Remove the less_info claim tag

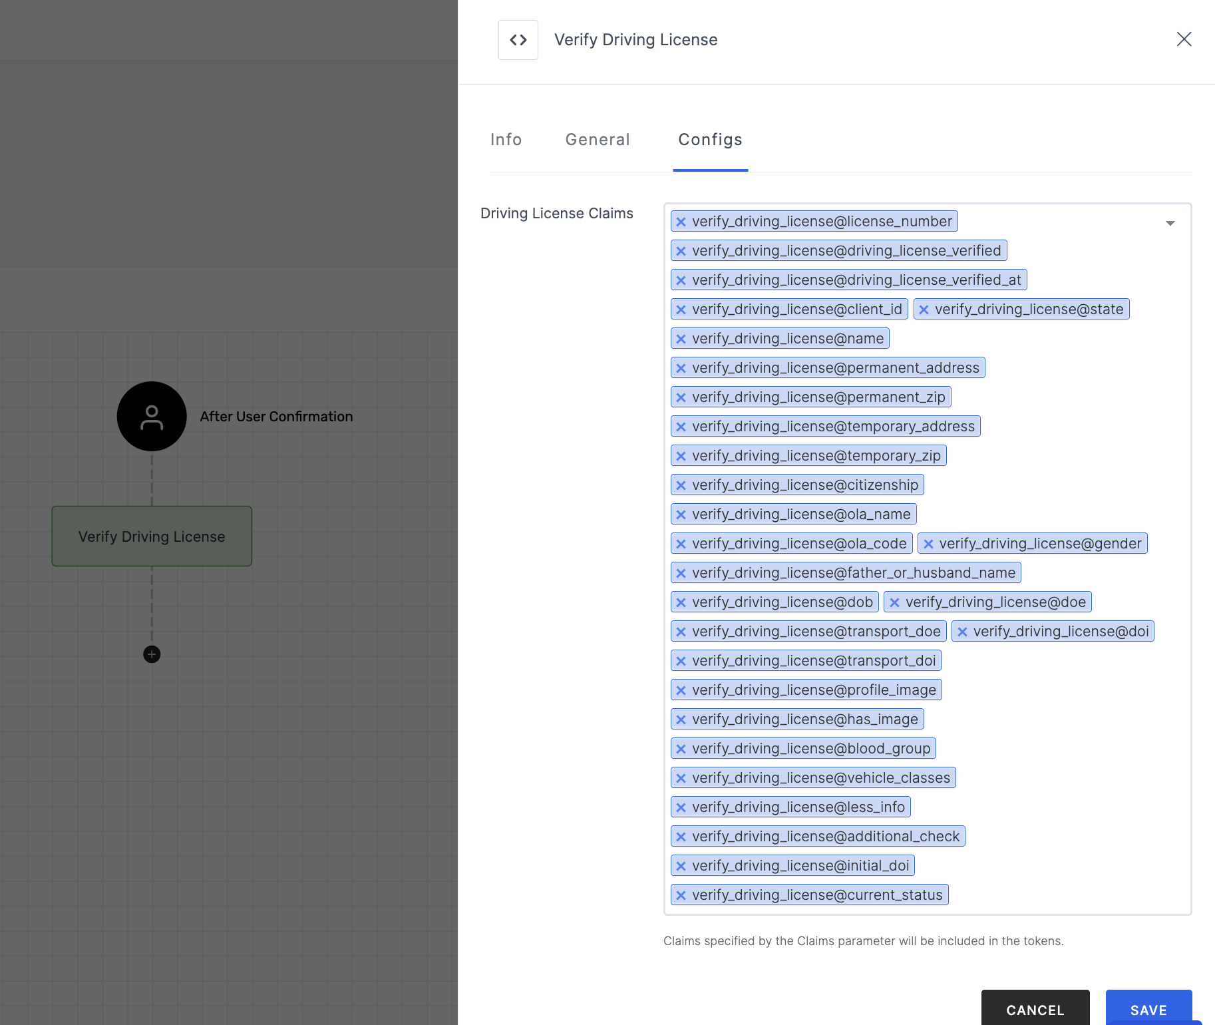(x=681, y=807)
